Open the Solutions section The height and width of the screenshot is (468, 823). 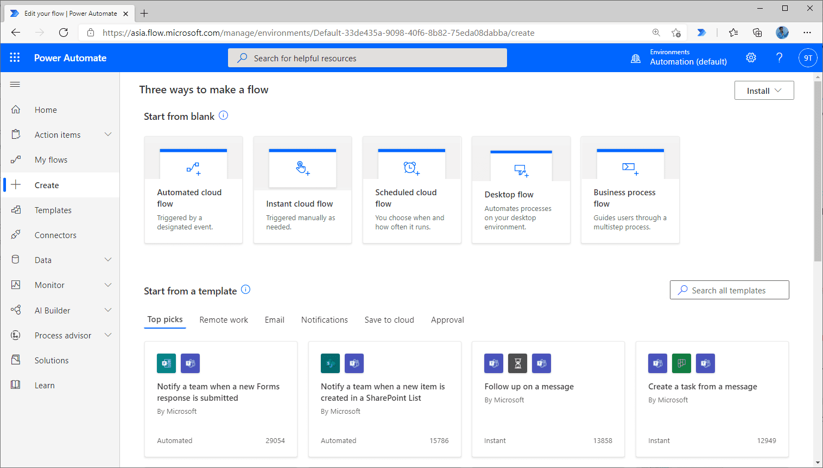pyautogui.click(x=52, y=360)
